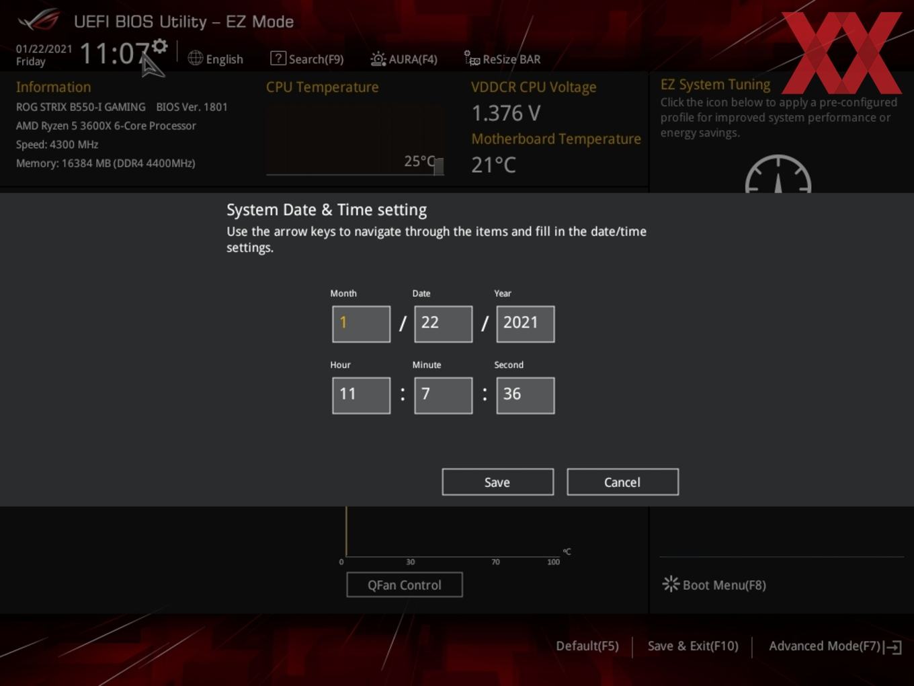914x686 pixels.
Task: Click the Memory: 16384 MB text
Action: [x=106, y=163]
